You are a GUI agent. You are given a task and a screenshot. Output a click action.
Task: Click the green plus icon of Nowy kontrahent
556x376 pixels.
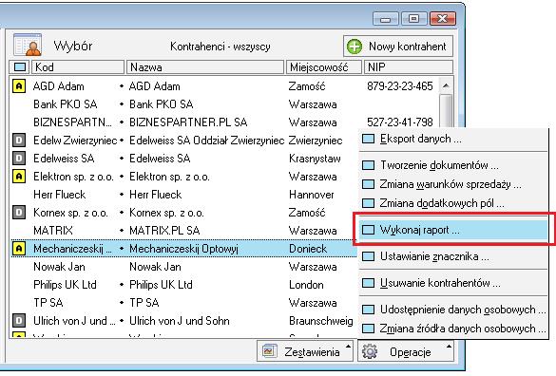[355, 47]
